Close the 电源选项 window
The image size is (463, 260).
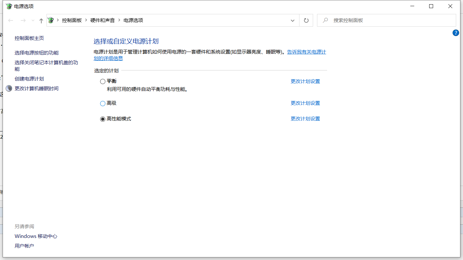point(450,6)
